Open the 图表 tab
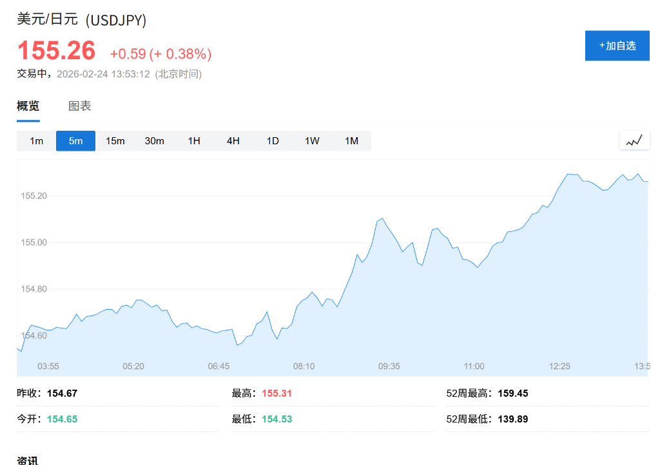Viewport: 660px width, 465px height. coord(79,106)
